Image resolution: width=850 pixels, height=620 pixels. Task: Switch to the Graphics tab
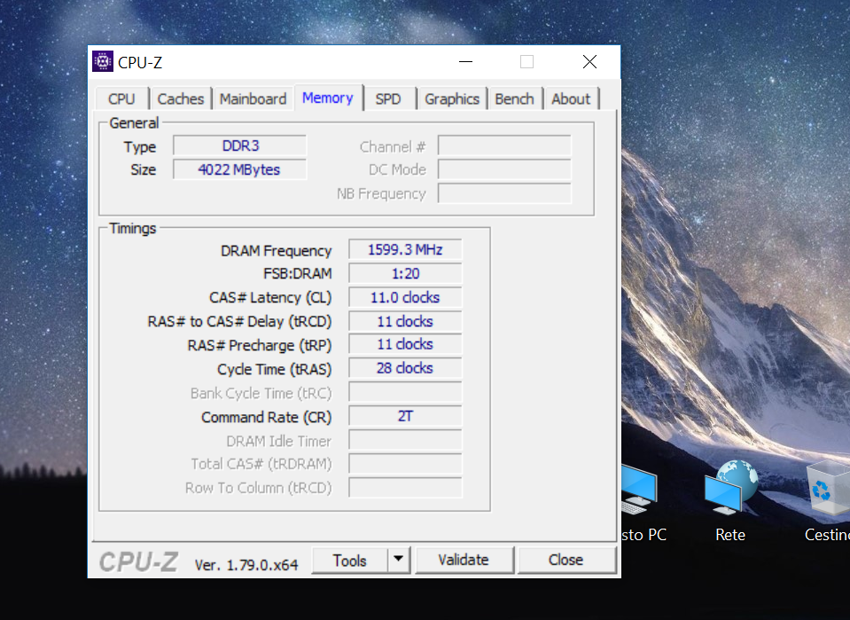(x=451, y=98)
